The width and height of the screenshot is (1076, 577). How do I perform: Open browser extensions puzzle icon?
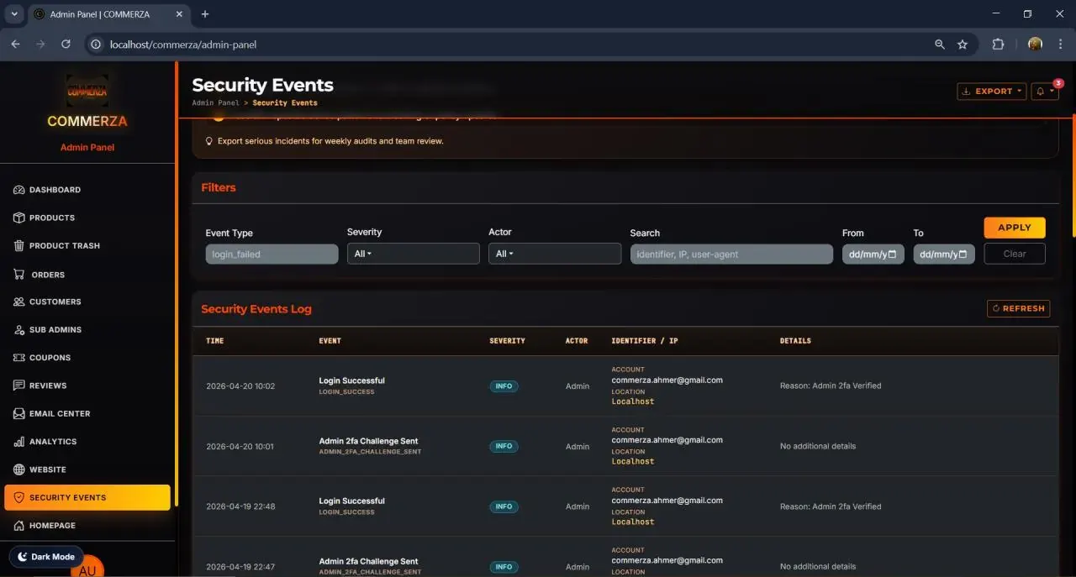click(998, 45)
